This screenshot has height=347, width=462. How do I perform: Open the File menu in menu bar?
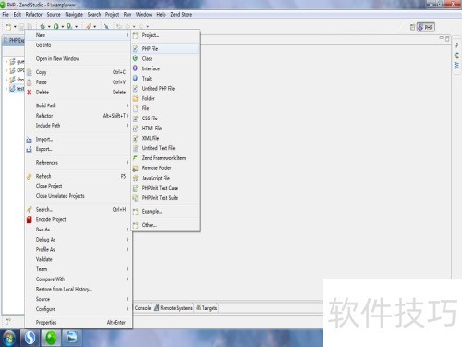point(6,15)
